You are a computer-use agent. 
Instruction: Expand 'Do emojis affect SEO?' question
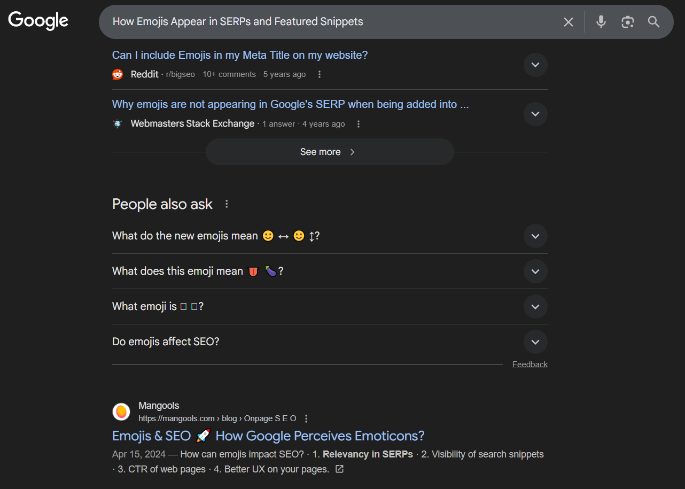pos(535,342)
